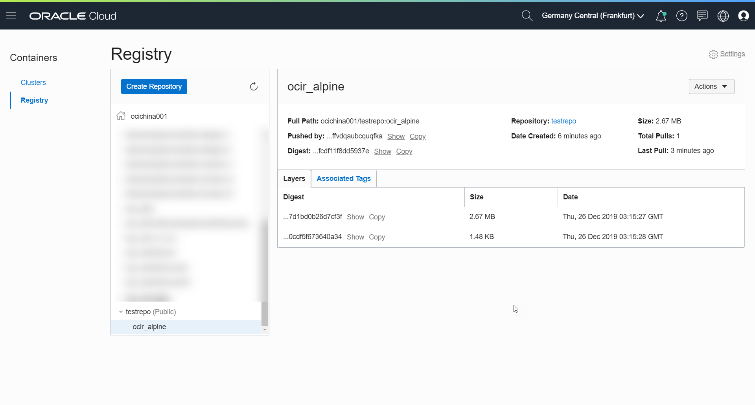Open the user profile icon
Screen dimensions: 755x405
coord(744,16)
